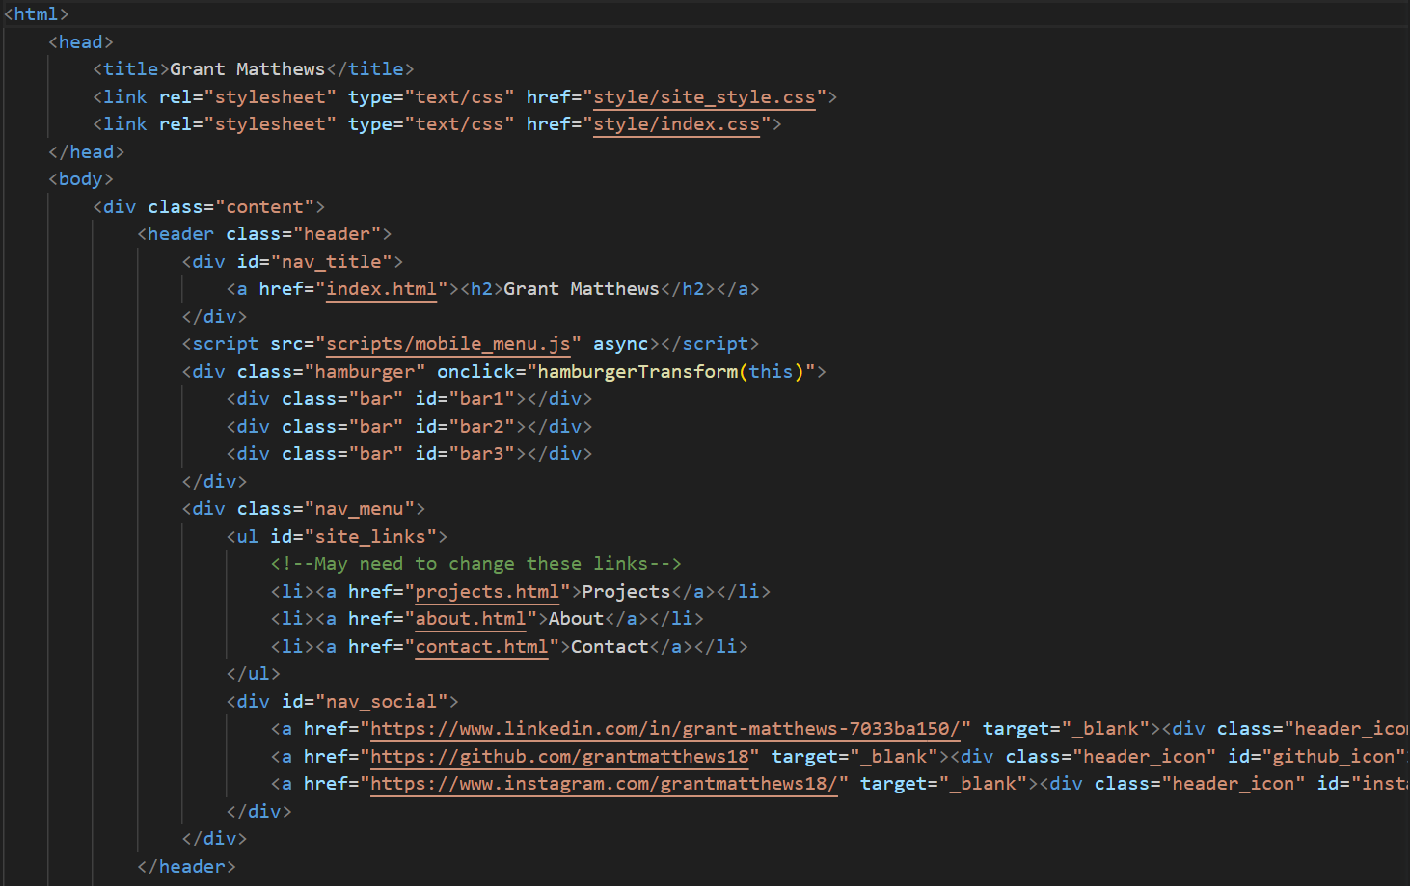
Task: Click the id value "bar3"
Action: pos(481,454)
